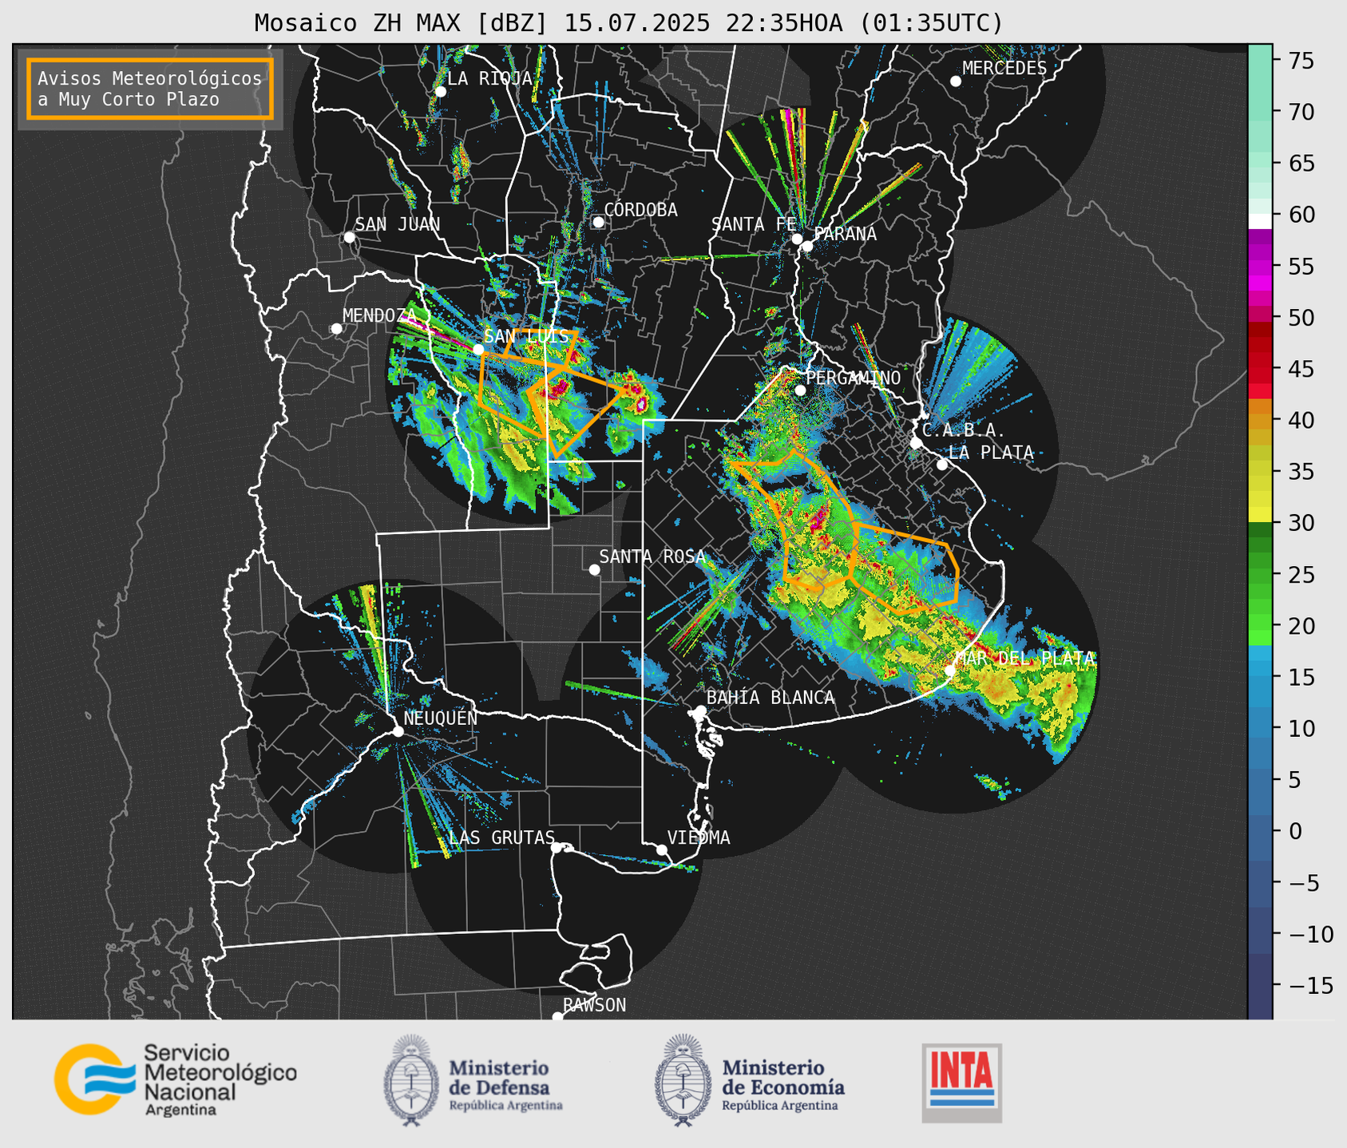Click the Ministerio de Defensa emblem

(x=411, y=1080)
